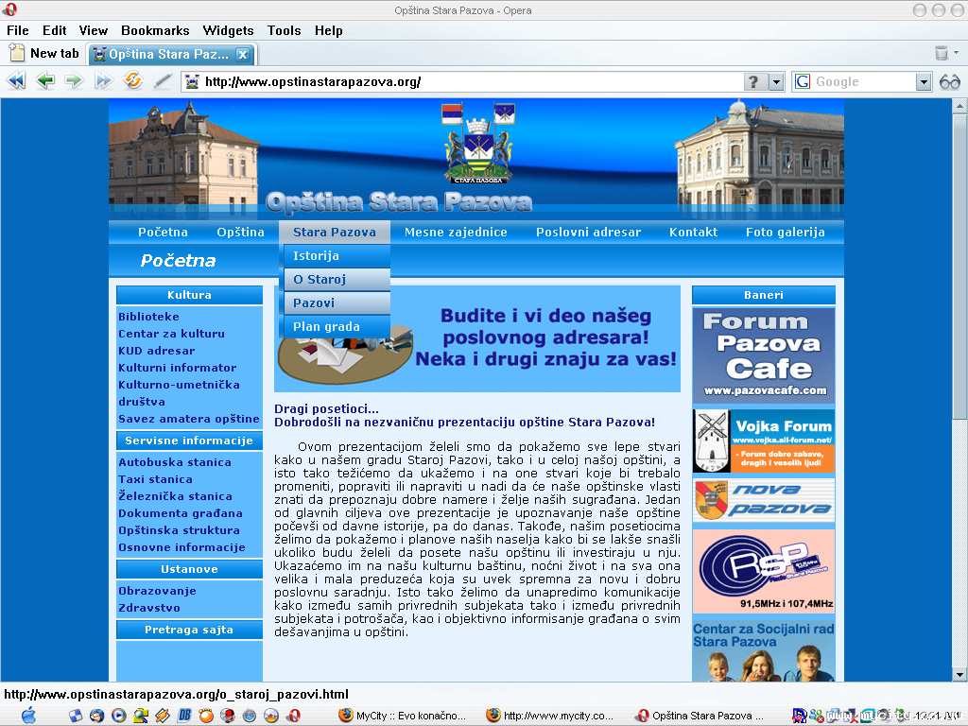Select the O Staroj submenu entry
The width and height of the screenshot is (968, 726).
[x=337, y=280]
